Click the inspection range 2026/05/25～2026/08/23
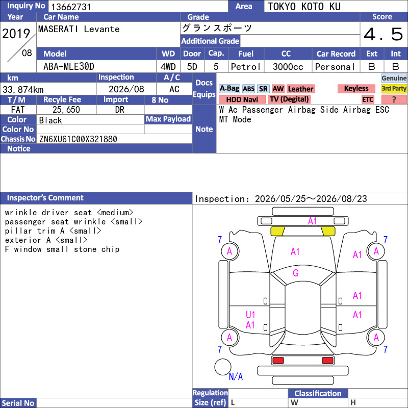The height and width of the screenshot is (408, 408). tap(311, 199)
